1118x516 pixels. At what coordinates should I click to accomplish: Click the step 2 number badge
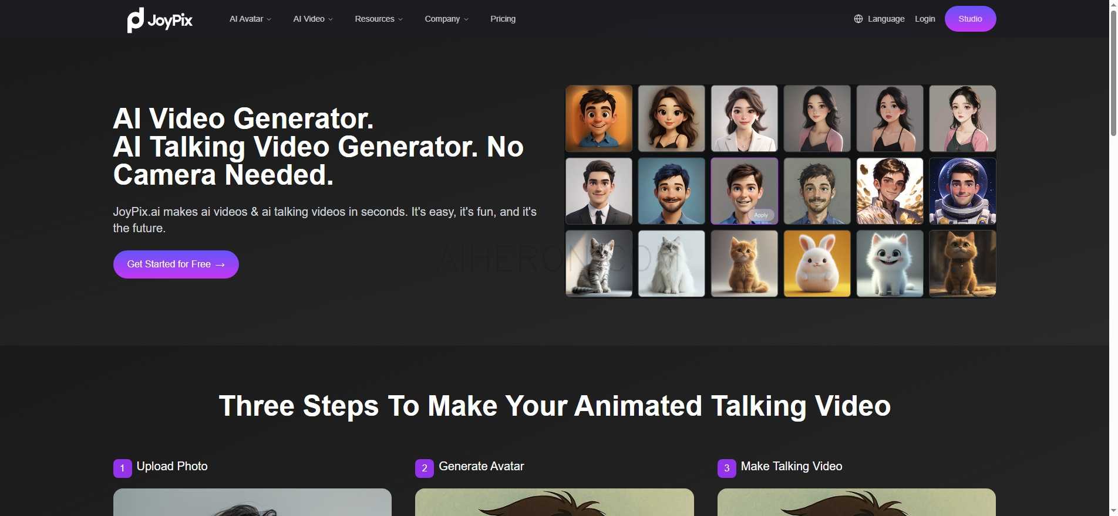tap(425, 468)
